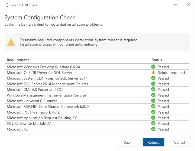Click 'Veeam ONE Client' title bar text
Viewport: 195px width, 151px height.
[x=25, y=5]
